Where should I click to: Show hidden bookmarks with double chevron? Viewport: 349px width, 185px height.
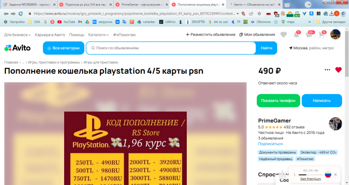(x=309, y=22)
